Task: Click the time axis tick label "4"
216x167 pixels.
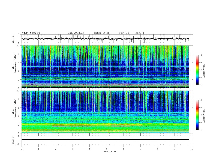Action: pyautogui.click(x=89, y=149)
